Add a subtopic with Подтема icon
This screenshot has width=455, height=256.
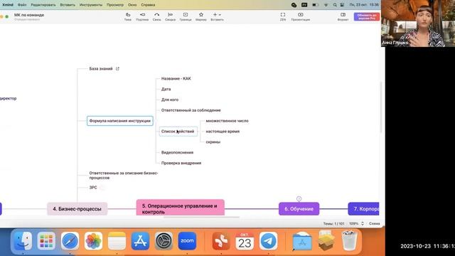(x=142, y=16)
